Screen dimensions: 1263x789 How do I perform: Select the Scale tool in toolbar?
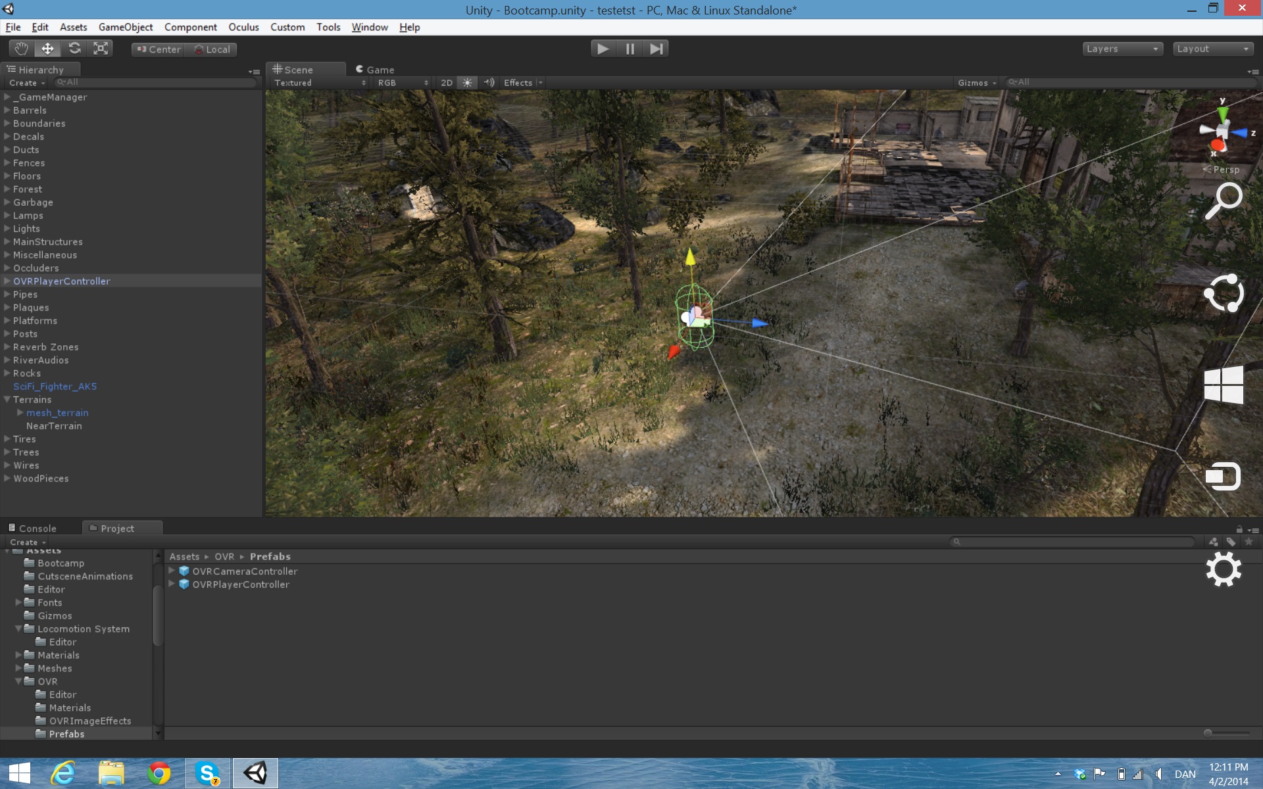coord(101,49)
